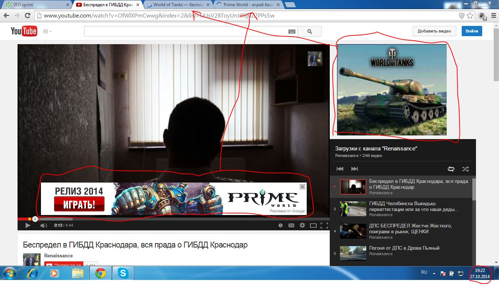The height and width of the screenshot is (284, 499).
Task: Open Windows Explorer folder in the taskbar
Action: (x=78, y=273)
